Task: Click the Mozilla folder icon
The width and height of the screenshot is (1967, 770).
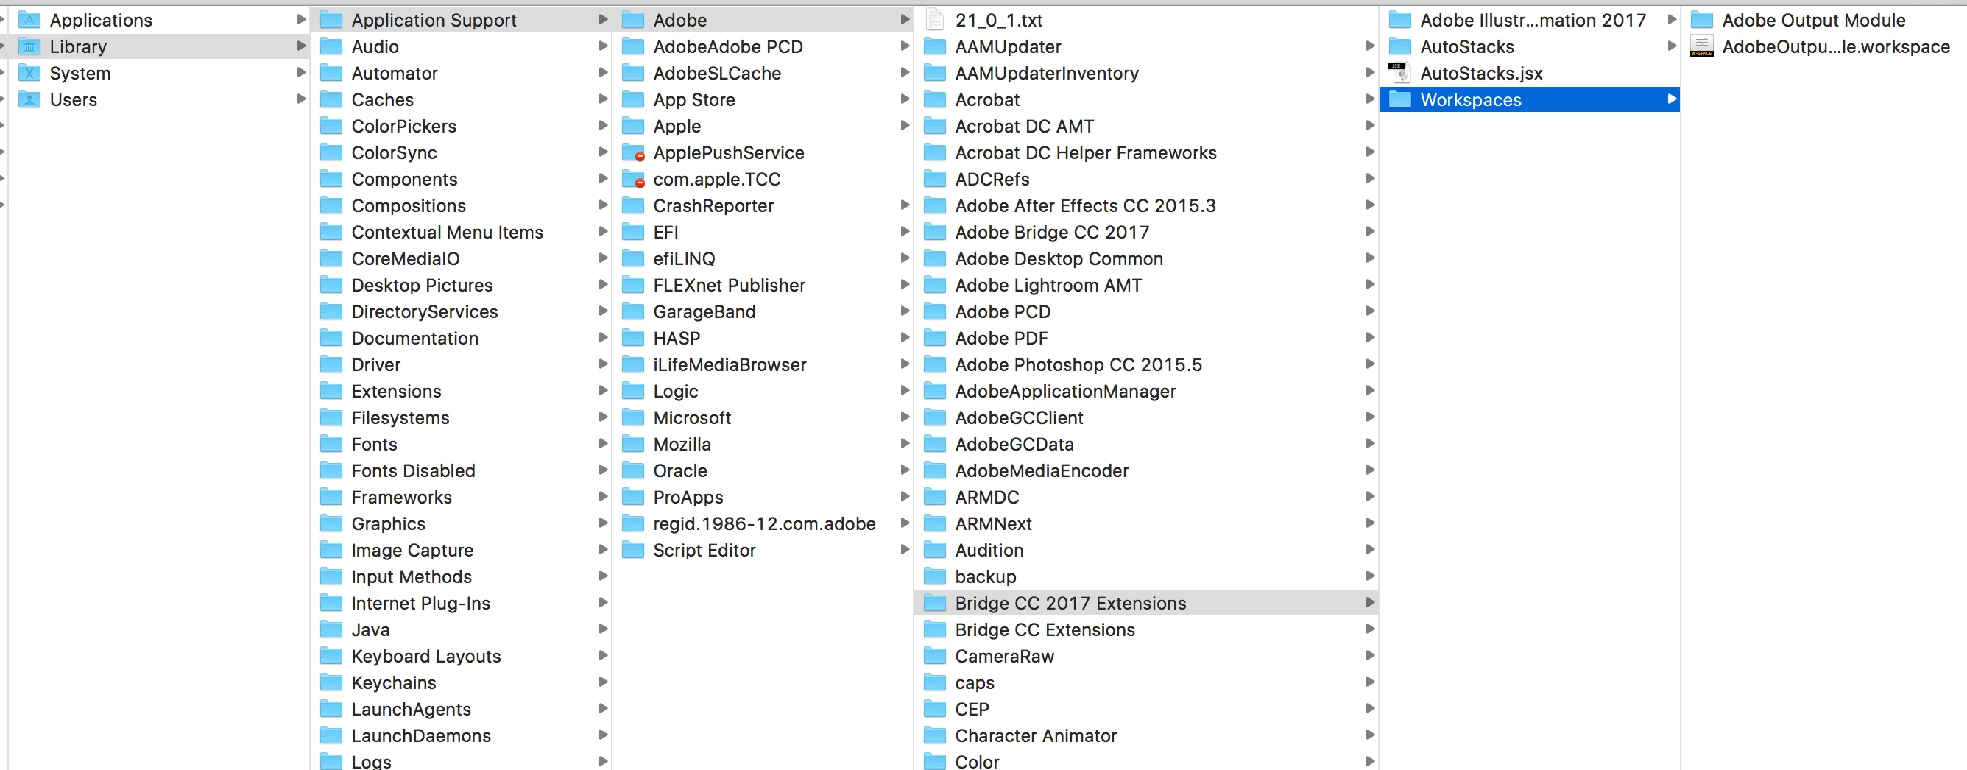Action: click(633, 445)
